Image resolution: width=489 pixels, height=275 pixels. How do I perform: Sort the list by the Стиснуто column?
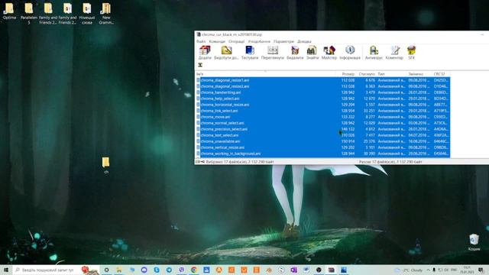tap(367, 74)
